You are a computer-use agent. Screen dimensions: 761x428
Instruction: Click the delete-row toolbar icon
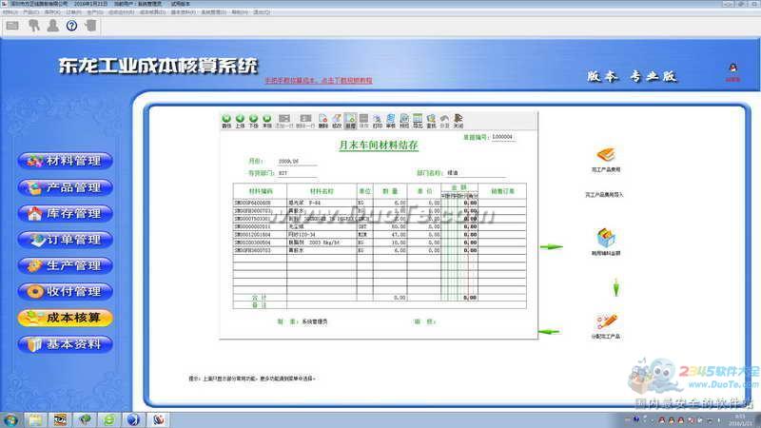[305, 121]
